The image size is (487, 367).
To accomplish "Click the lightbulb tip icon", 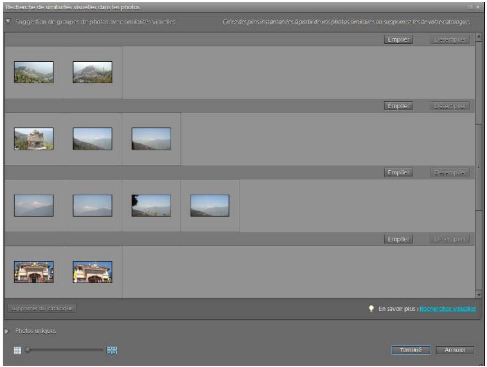I will pos(371,308).
